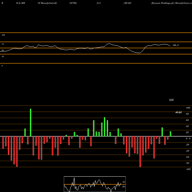This screenshot has width=192, height=192.
Task: Click the last green bar at the histogram's right end
Action: 170,134
